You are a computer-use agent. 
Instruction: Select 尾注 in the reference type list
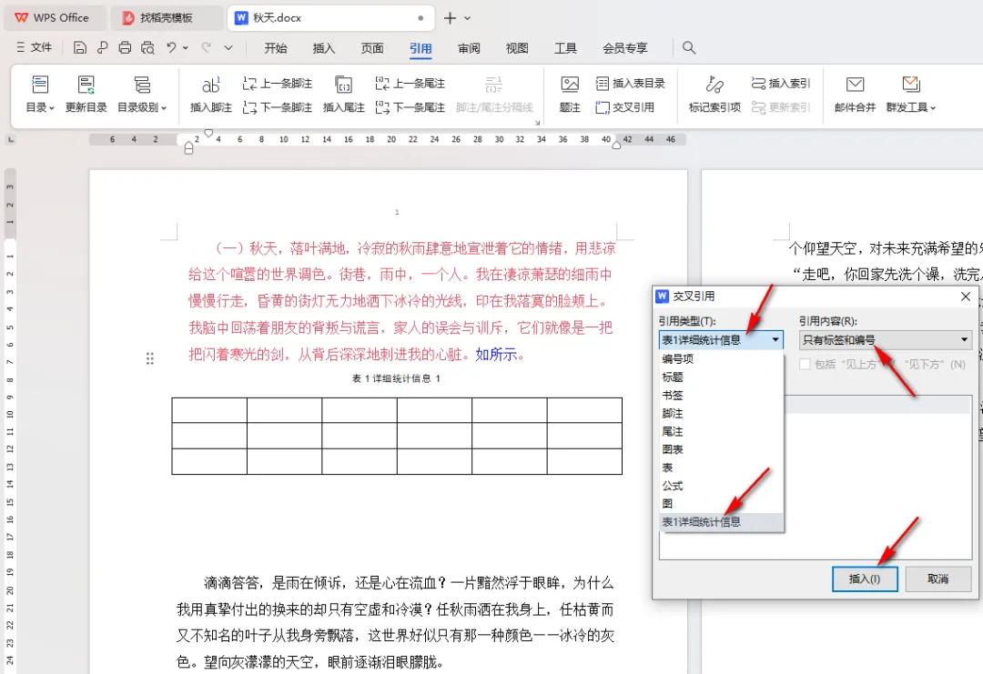click(x=721, y=431)
